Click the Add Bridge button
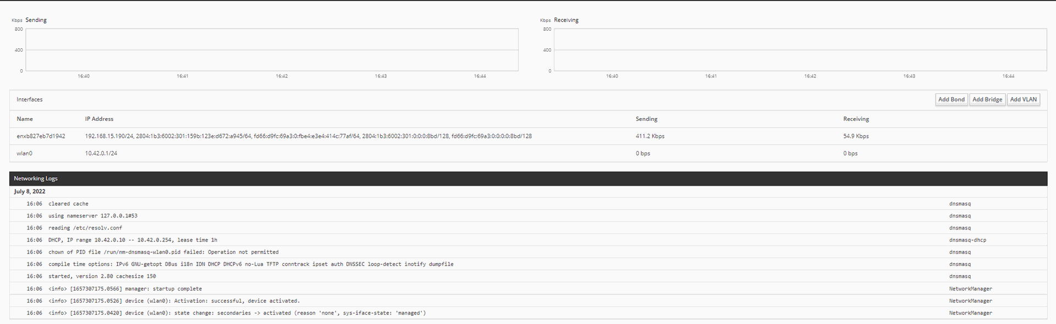The width and height of the screenshot is (1056, 324). (987, 99)
